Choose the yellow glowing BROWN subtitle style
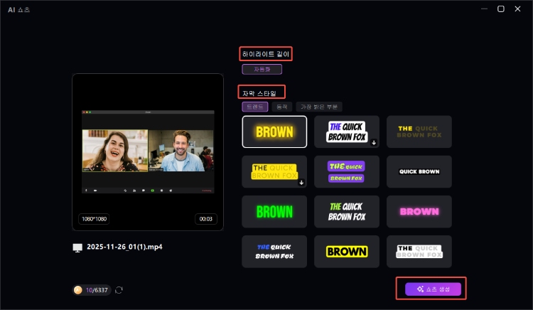This screenshot has width=533, height=310. 274,132
